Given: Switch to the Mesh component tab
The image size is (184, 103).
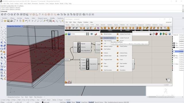Looking at the screenshot, I should [97, 25].
